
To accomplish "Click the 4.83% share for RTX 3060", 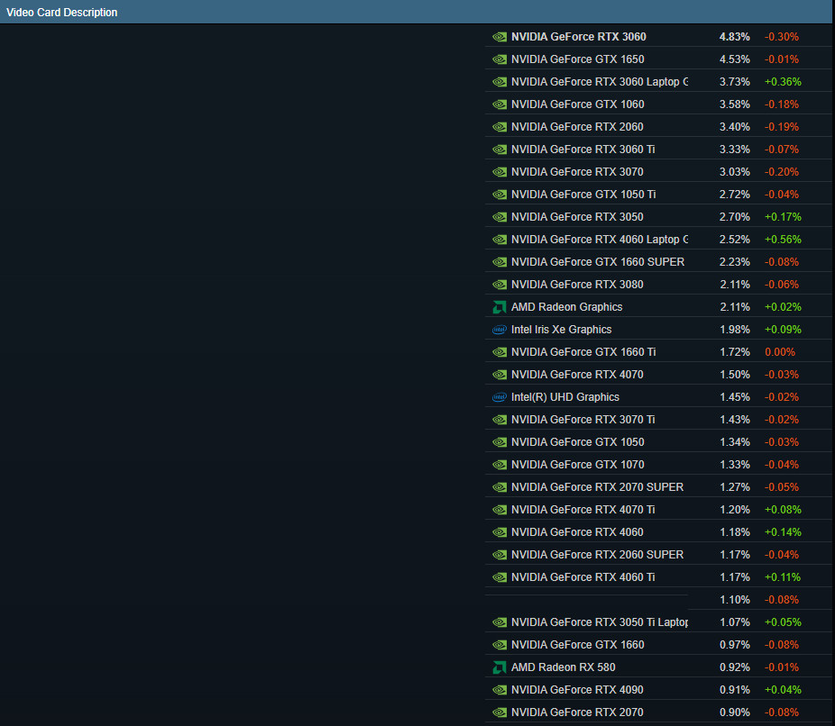I will pyautogui.click(x=734, y=37).
